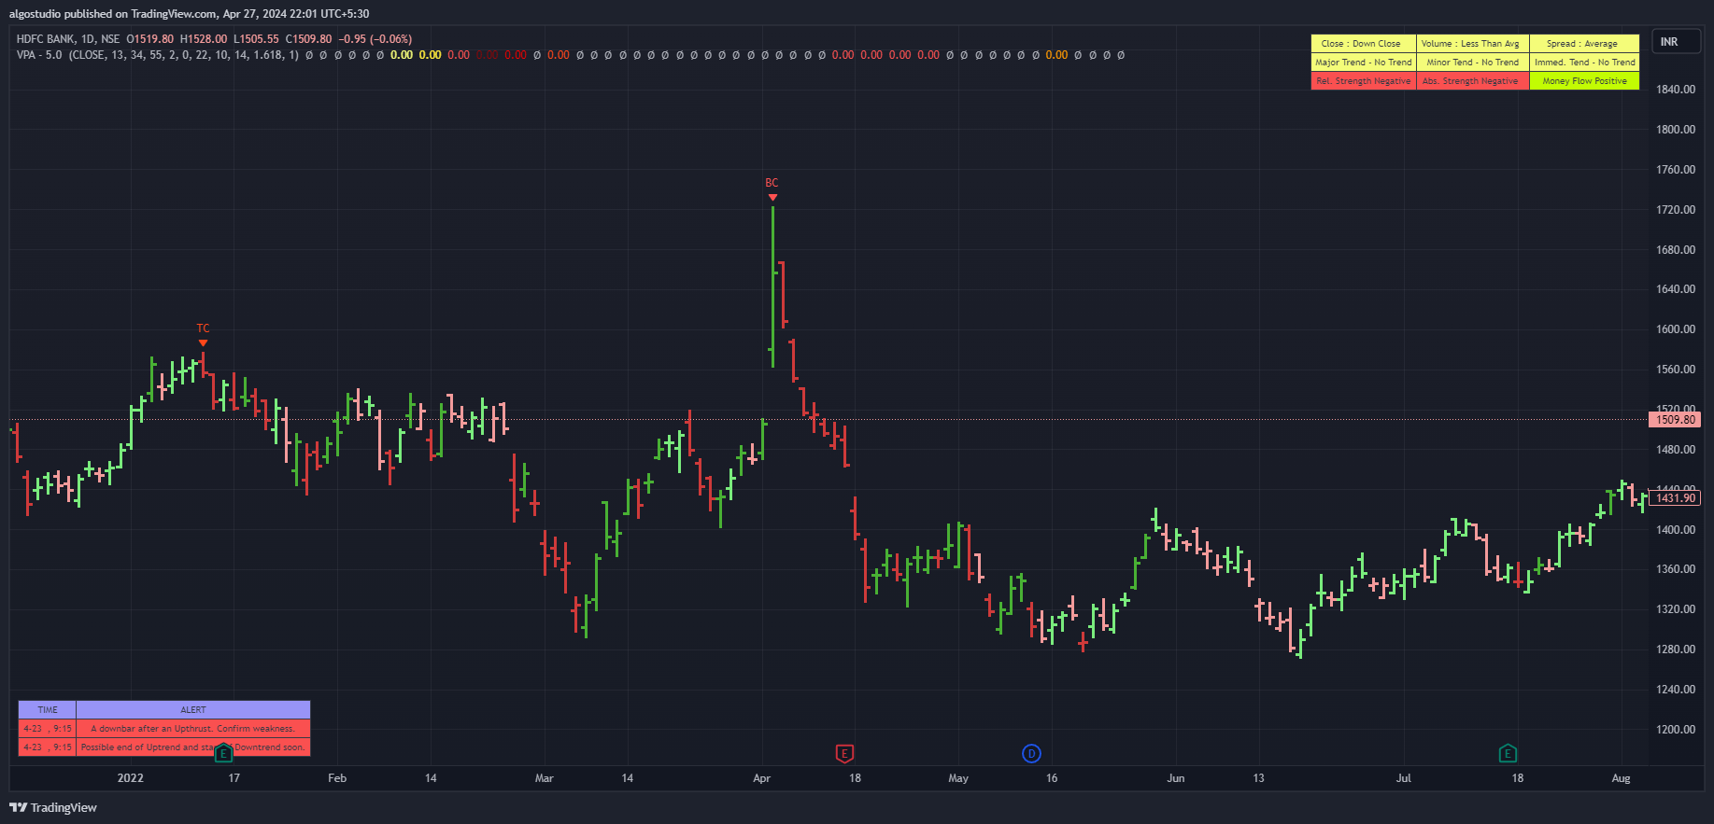This screenshot has height=824, width=1714.
Task: Click the 1760.00 price axis label
Action: pyautogui.click(x=1676, y=170)
